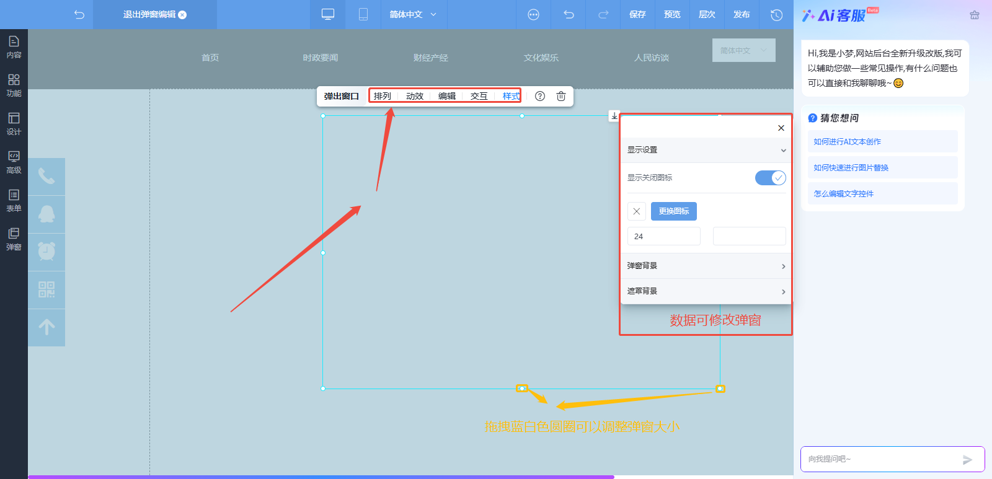Select the 编辑 edit tab

(447, 96)
